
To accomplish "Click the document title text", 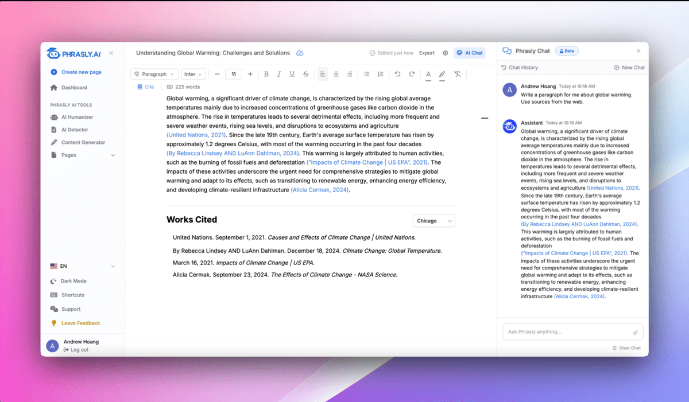I will (213, 53).
